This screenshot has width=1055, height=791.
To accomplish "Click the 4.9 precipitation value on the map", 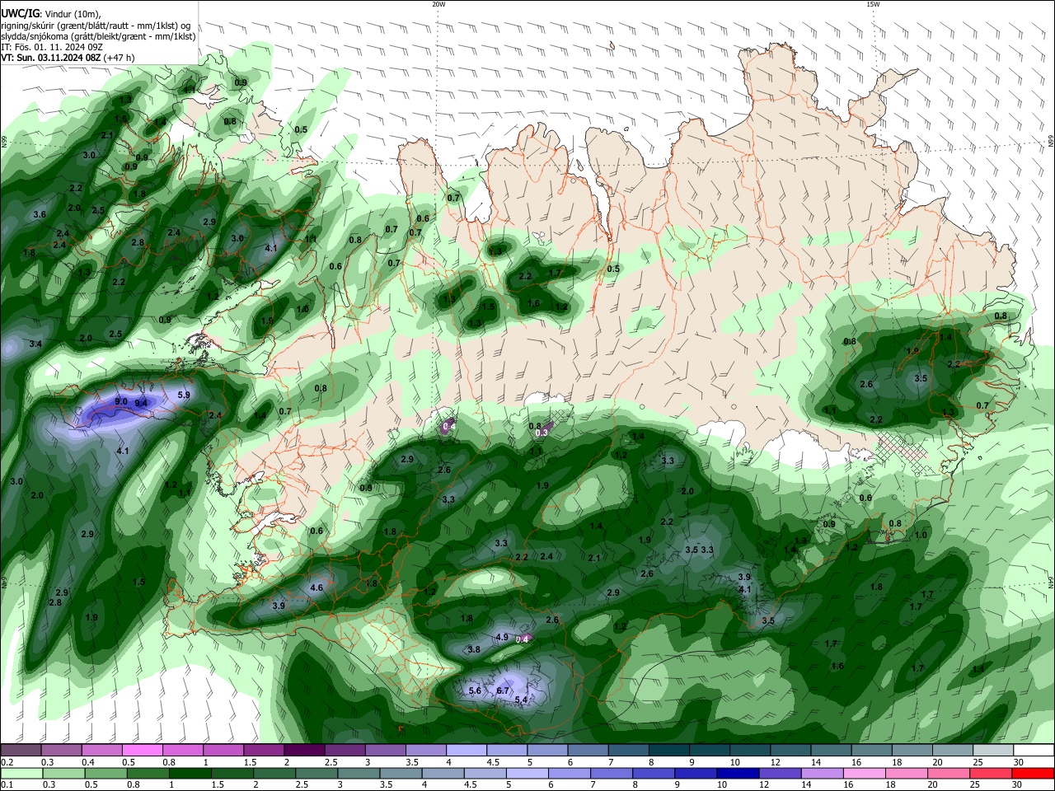I will [502, 637].
